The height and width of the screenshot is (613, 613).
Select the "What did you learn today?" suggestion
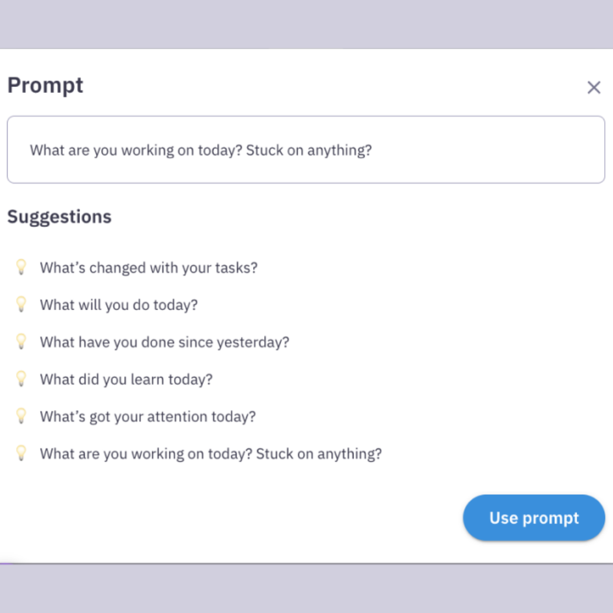126,379
